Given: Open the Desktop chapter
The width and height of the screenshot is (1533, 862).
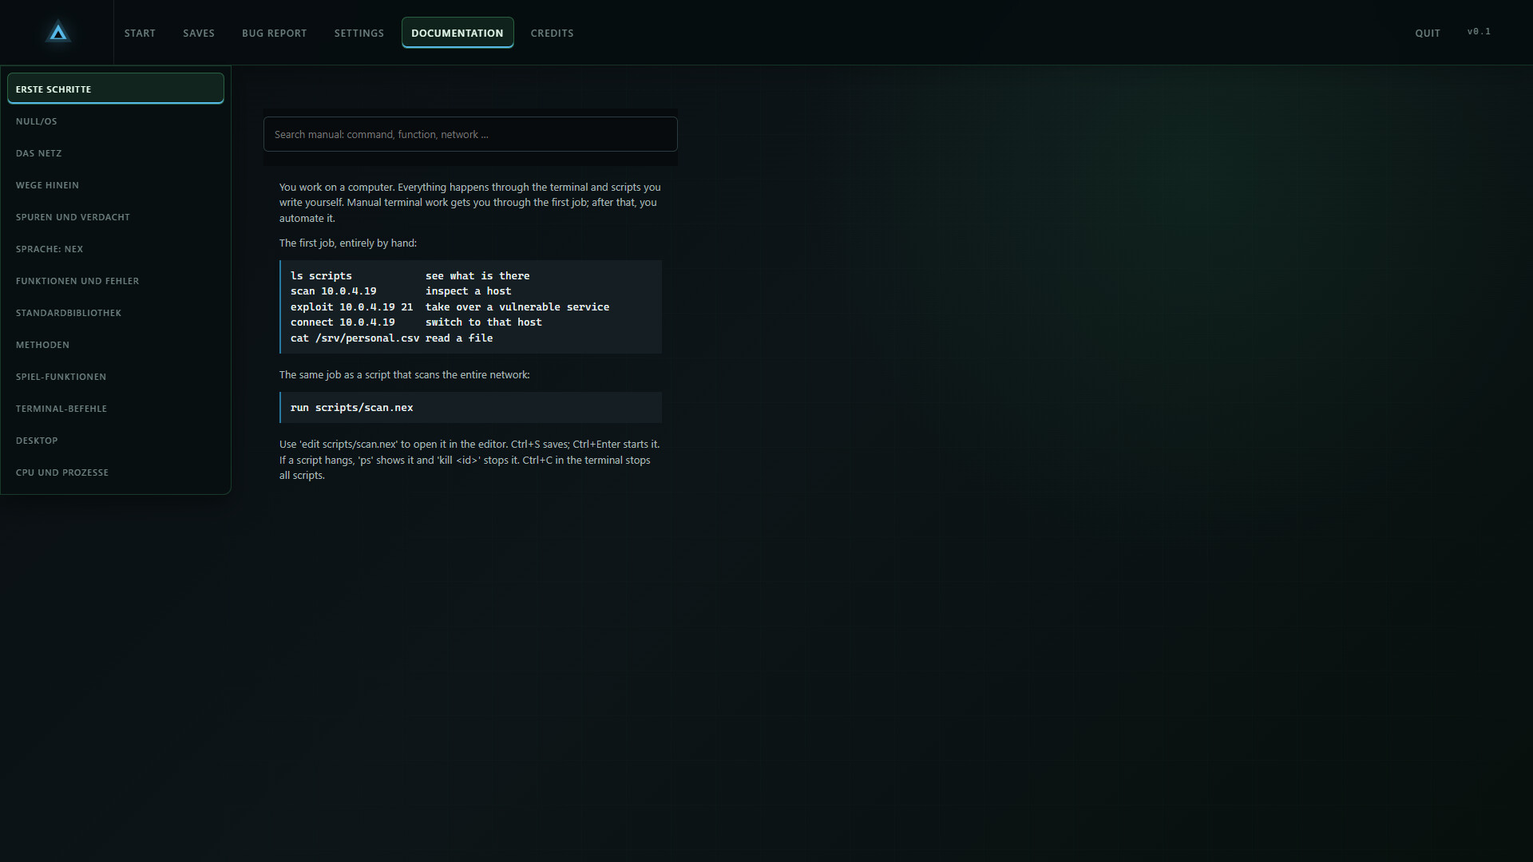Looking at the screenshot, I should 116,441.
